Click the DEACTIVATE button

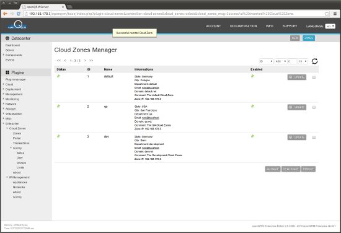pyautogui.click(x=291, y=169)
